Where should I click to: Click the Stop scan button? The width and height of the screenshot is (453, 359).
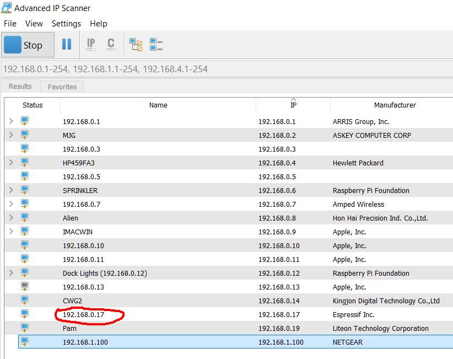[x=29, y=45]
